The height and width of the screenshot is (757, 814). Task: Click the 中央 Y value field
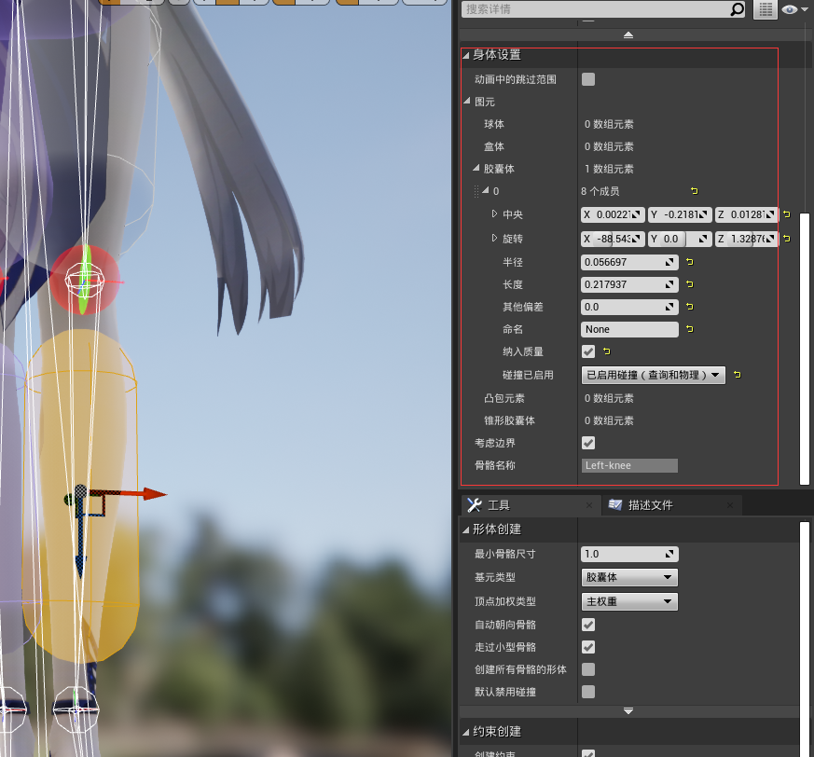tap(680, 214)
